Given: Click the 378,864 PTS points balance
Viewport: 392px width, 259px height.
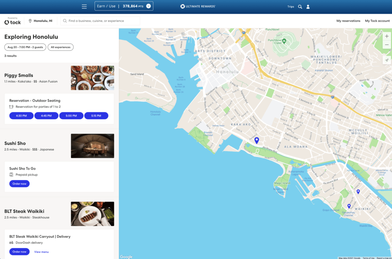Looking at the screenshot, I should [x=133, y=6].
